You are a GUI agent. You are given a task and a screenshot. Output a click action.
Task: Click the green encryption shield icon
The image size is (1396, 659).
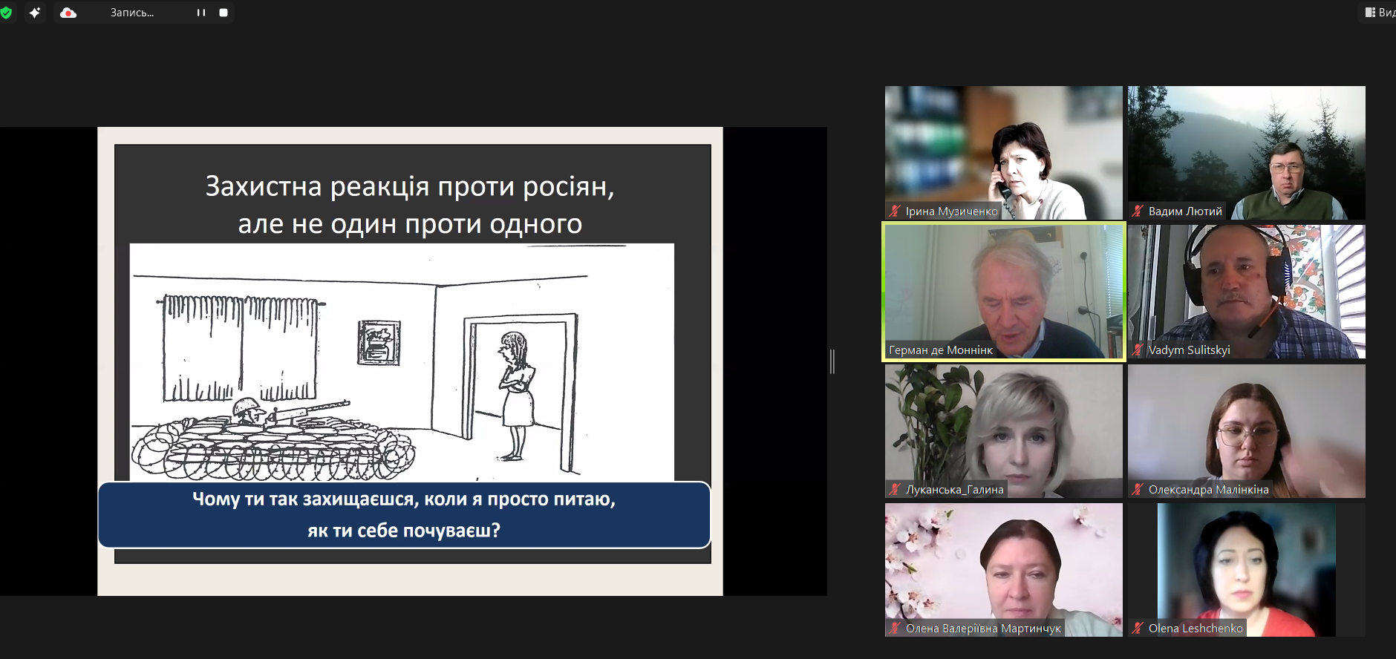tap(7, 13)
